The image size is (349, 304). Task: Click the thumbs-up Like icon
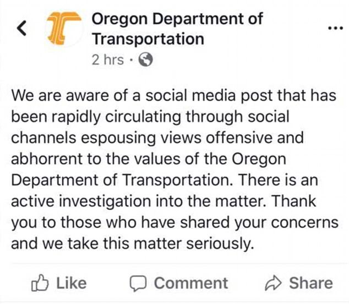coord(41,283)
